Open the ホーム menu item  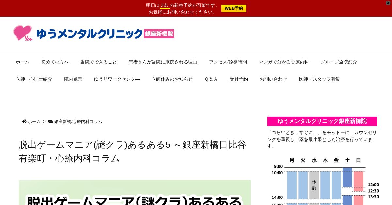(23, 62)
